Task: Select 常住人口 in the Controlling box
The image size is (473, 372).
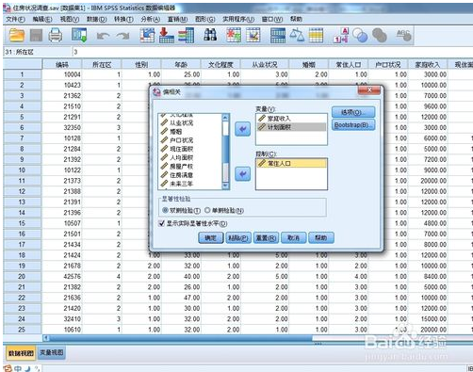Action: pyautogui.click(x=291, y=163)
